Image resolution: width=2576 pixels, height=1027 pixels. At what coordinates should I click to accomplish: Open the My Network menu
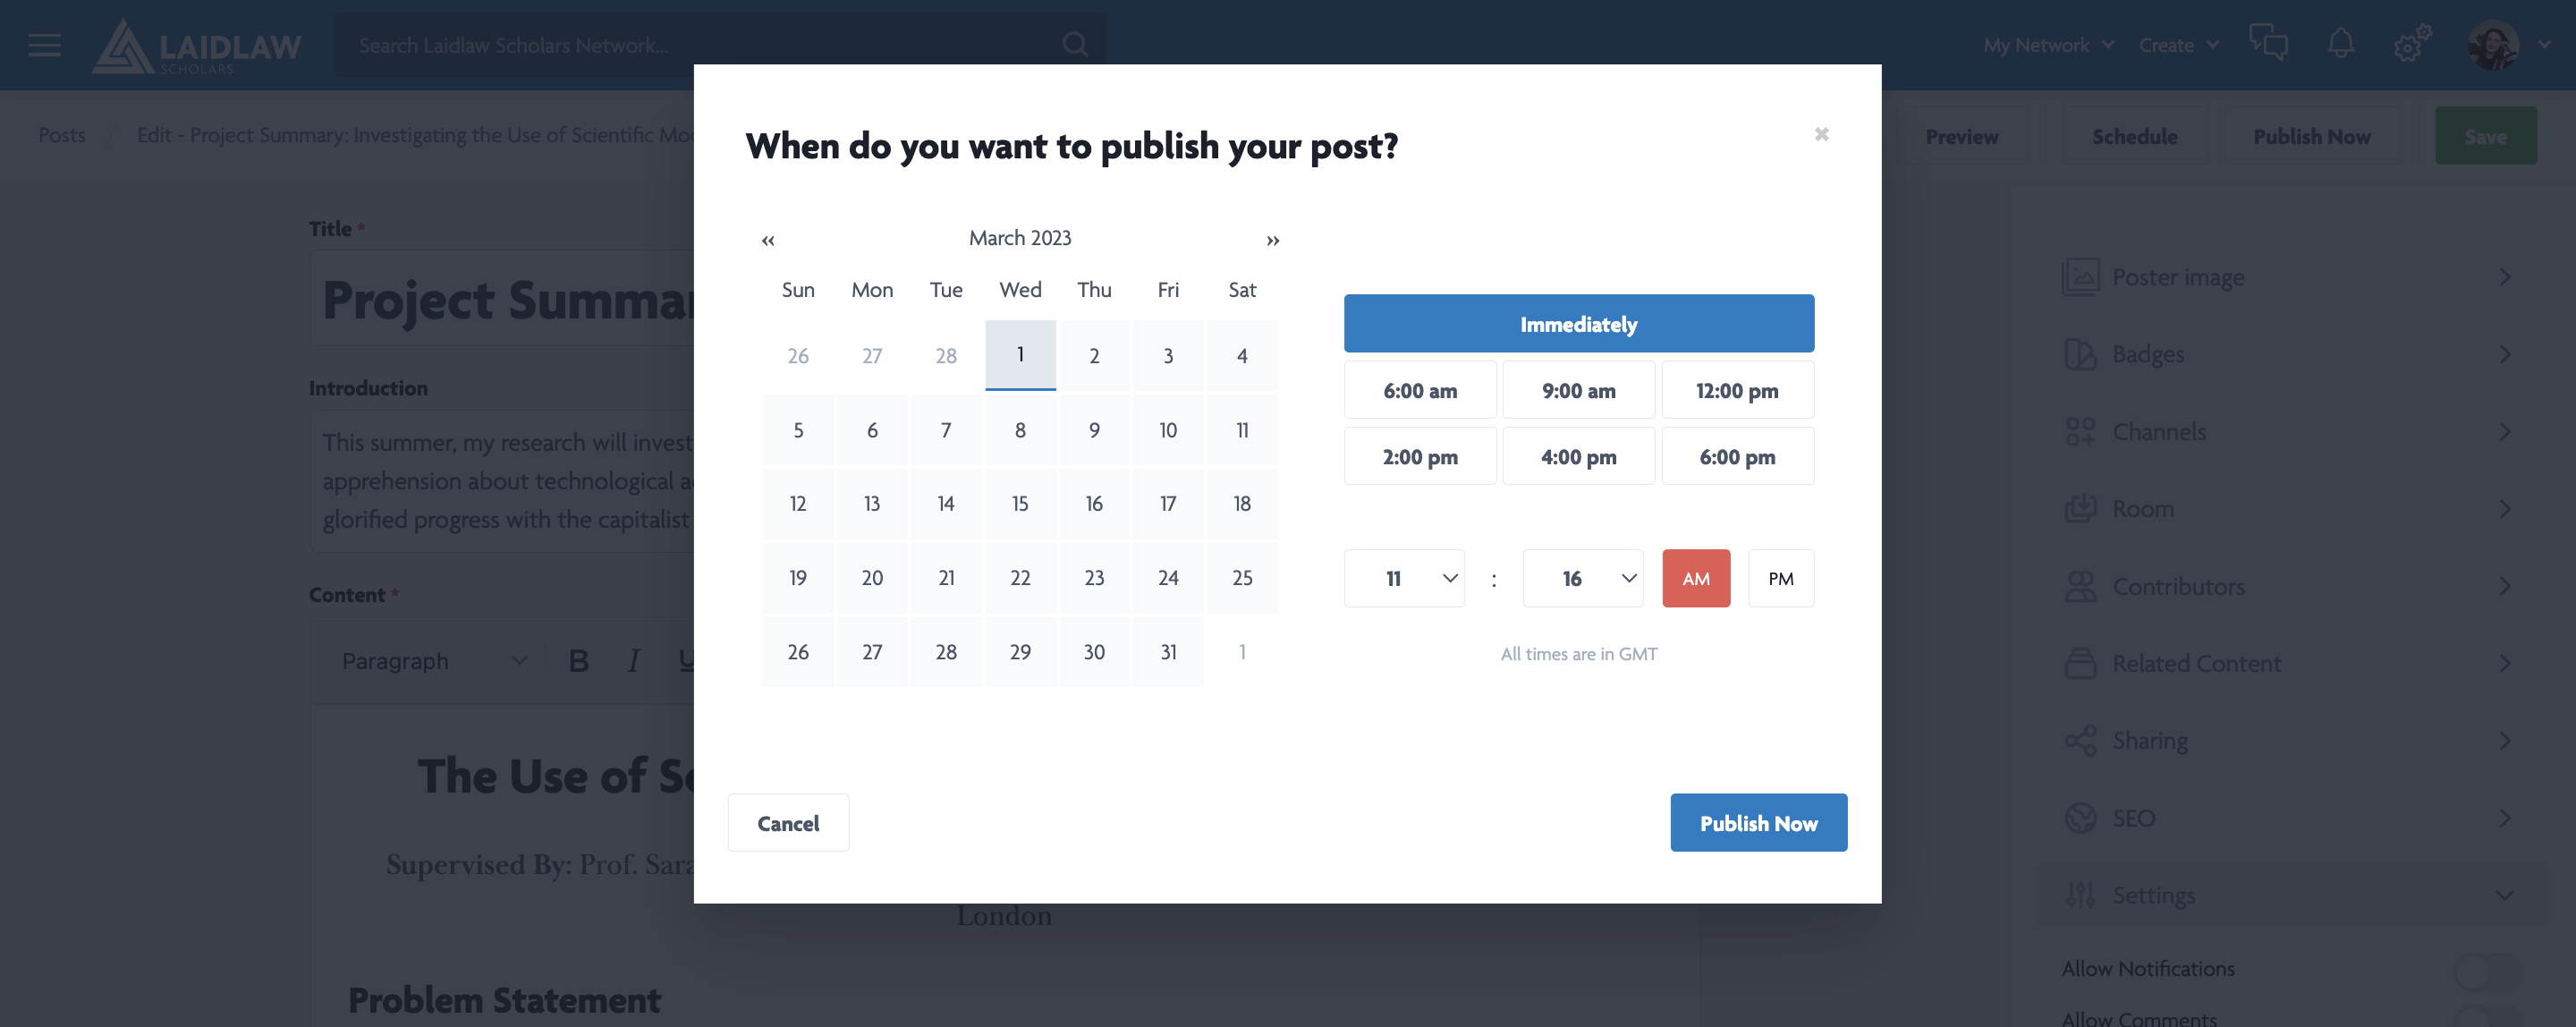click(x=2048, y=45)
